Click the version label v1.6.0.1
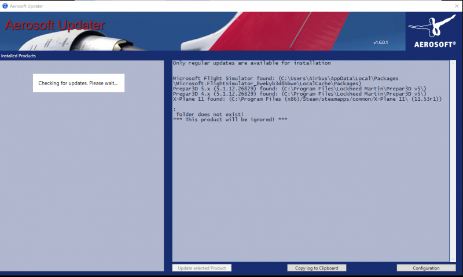Image resolution: width=463 pixels, height=277 pixels. click(x=381, y=42)
